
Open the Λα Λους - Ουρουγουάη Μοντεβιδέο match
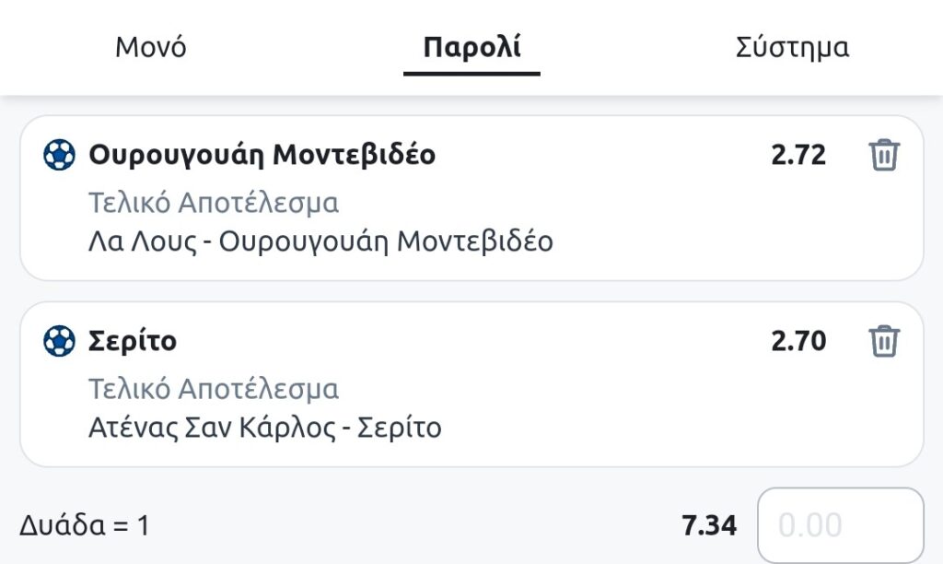coord(320,241)
